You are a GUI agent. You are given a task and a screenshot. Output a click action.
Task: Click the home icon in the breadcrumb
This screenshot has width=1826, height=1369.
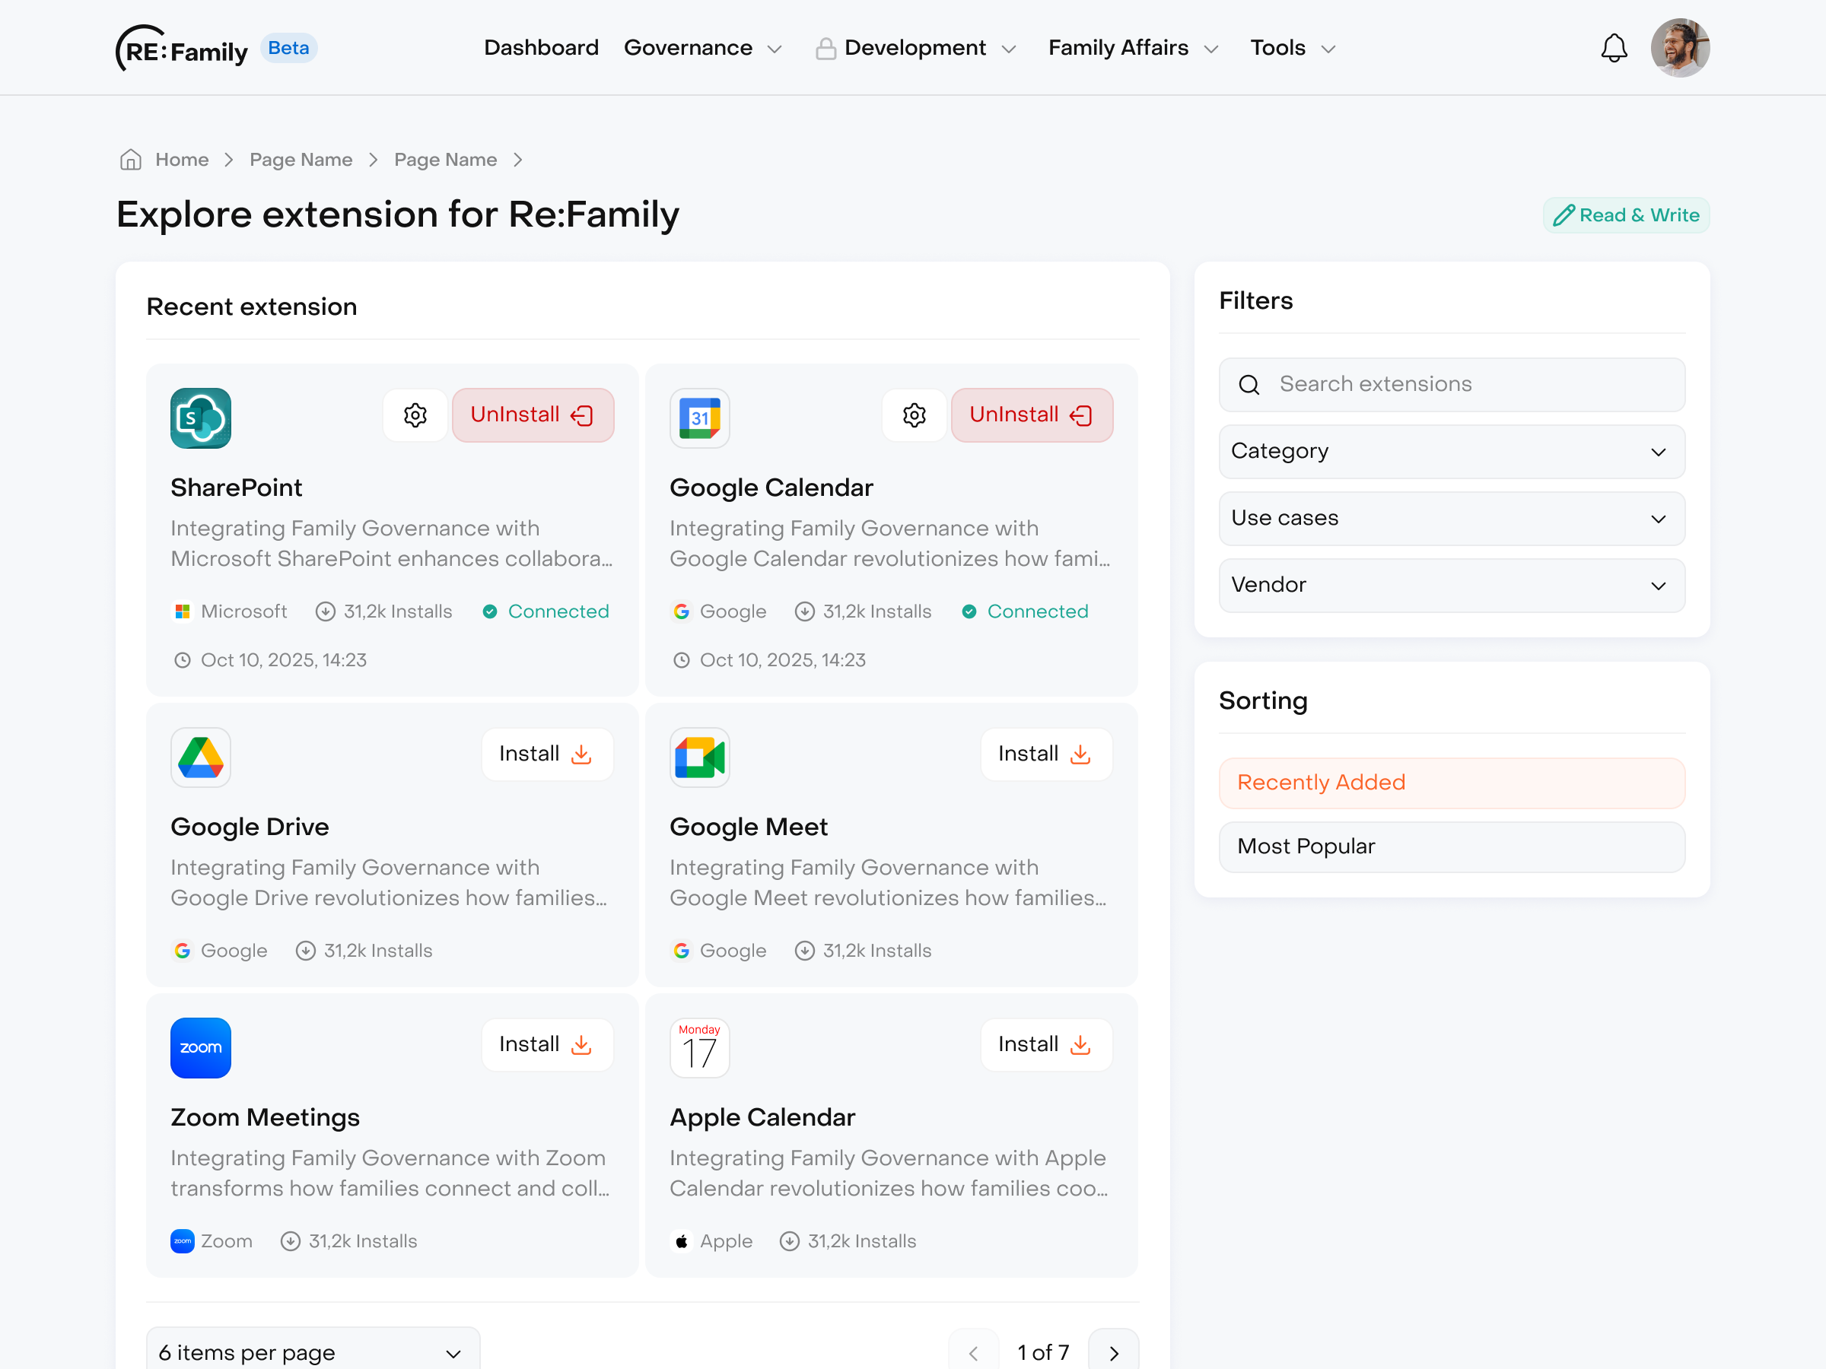click(130, 159)
